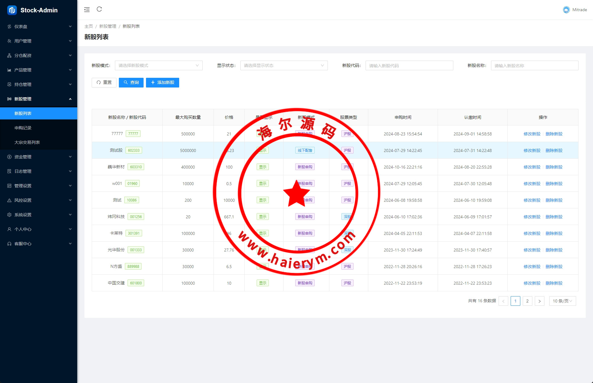The width and height of the screenshot is (593, 383).
Task: Click the dashboard 仪表盘 sidebar icon
Action: pyautogui.click(x=9, y=27)
